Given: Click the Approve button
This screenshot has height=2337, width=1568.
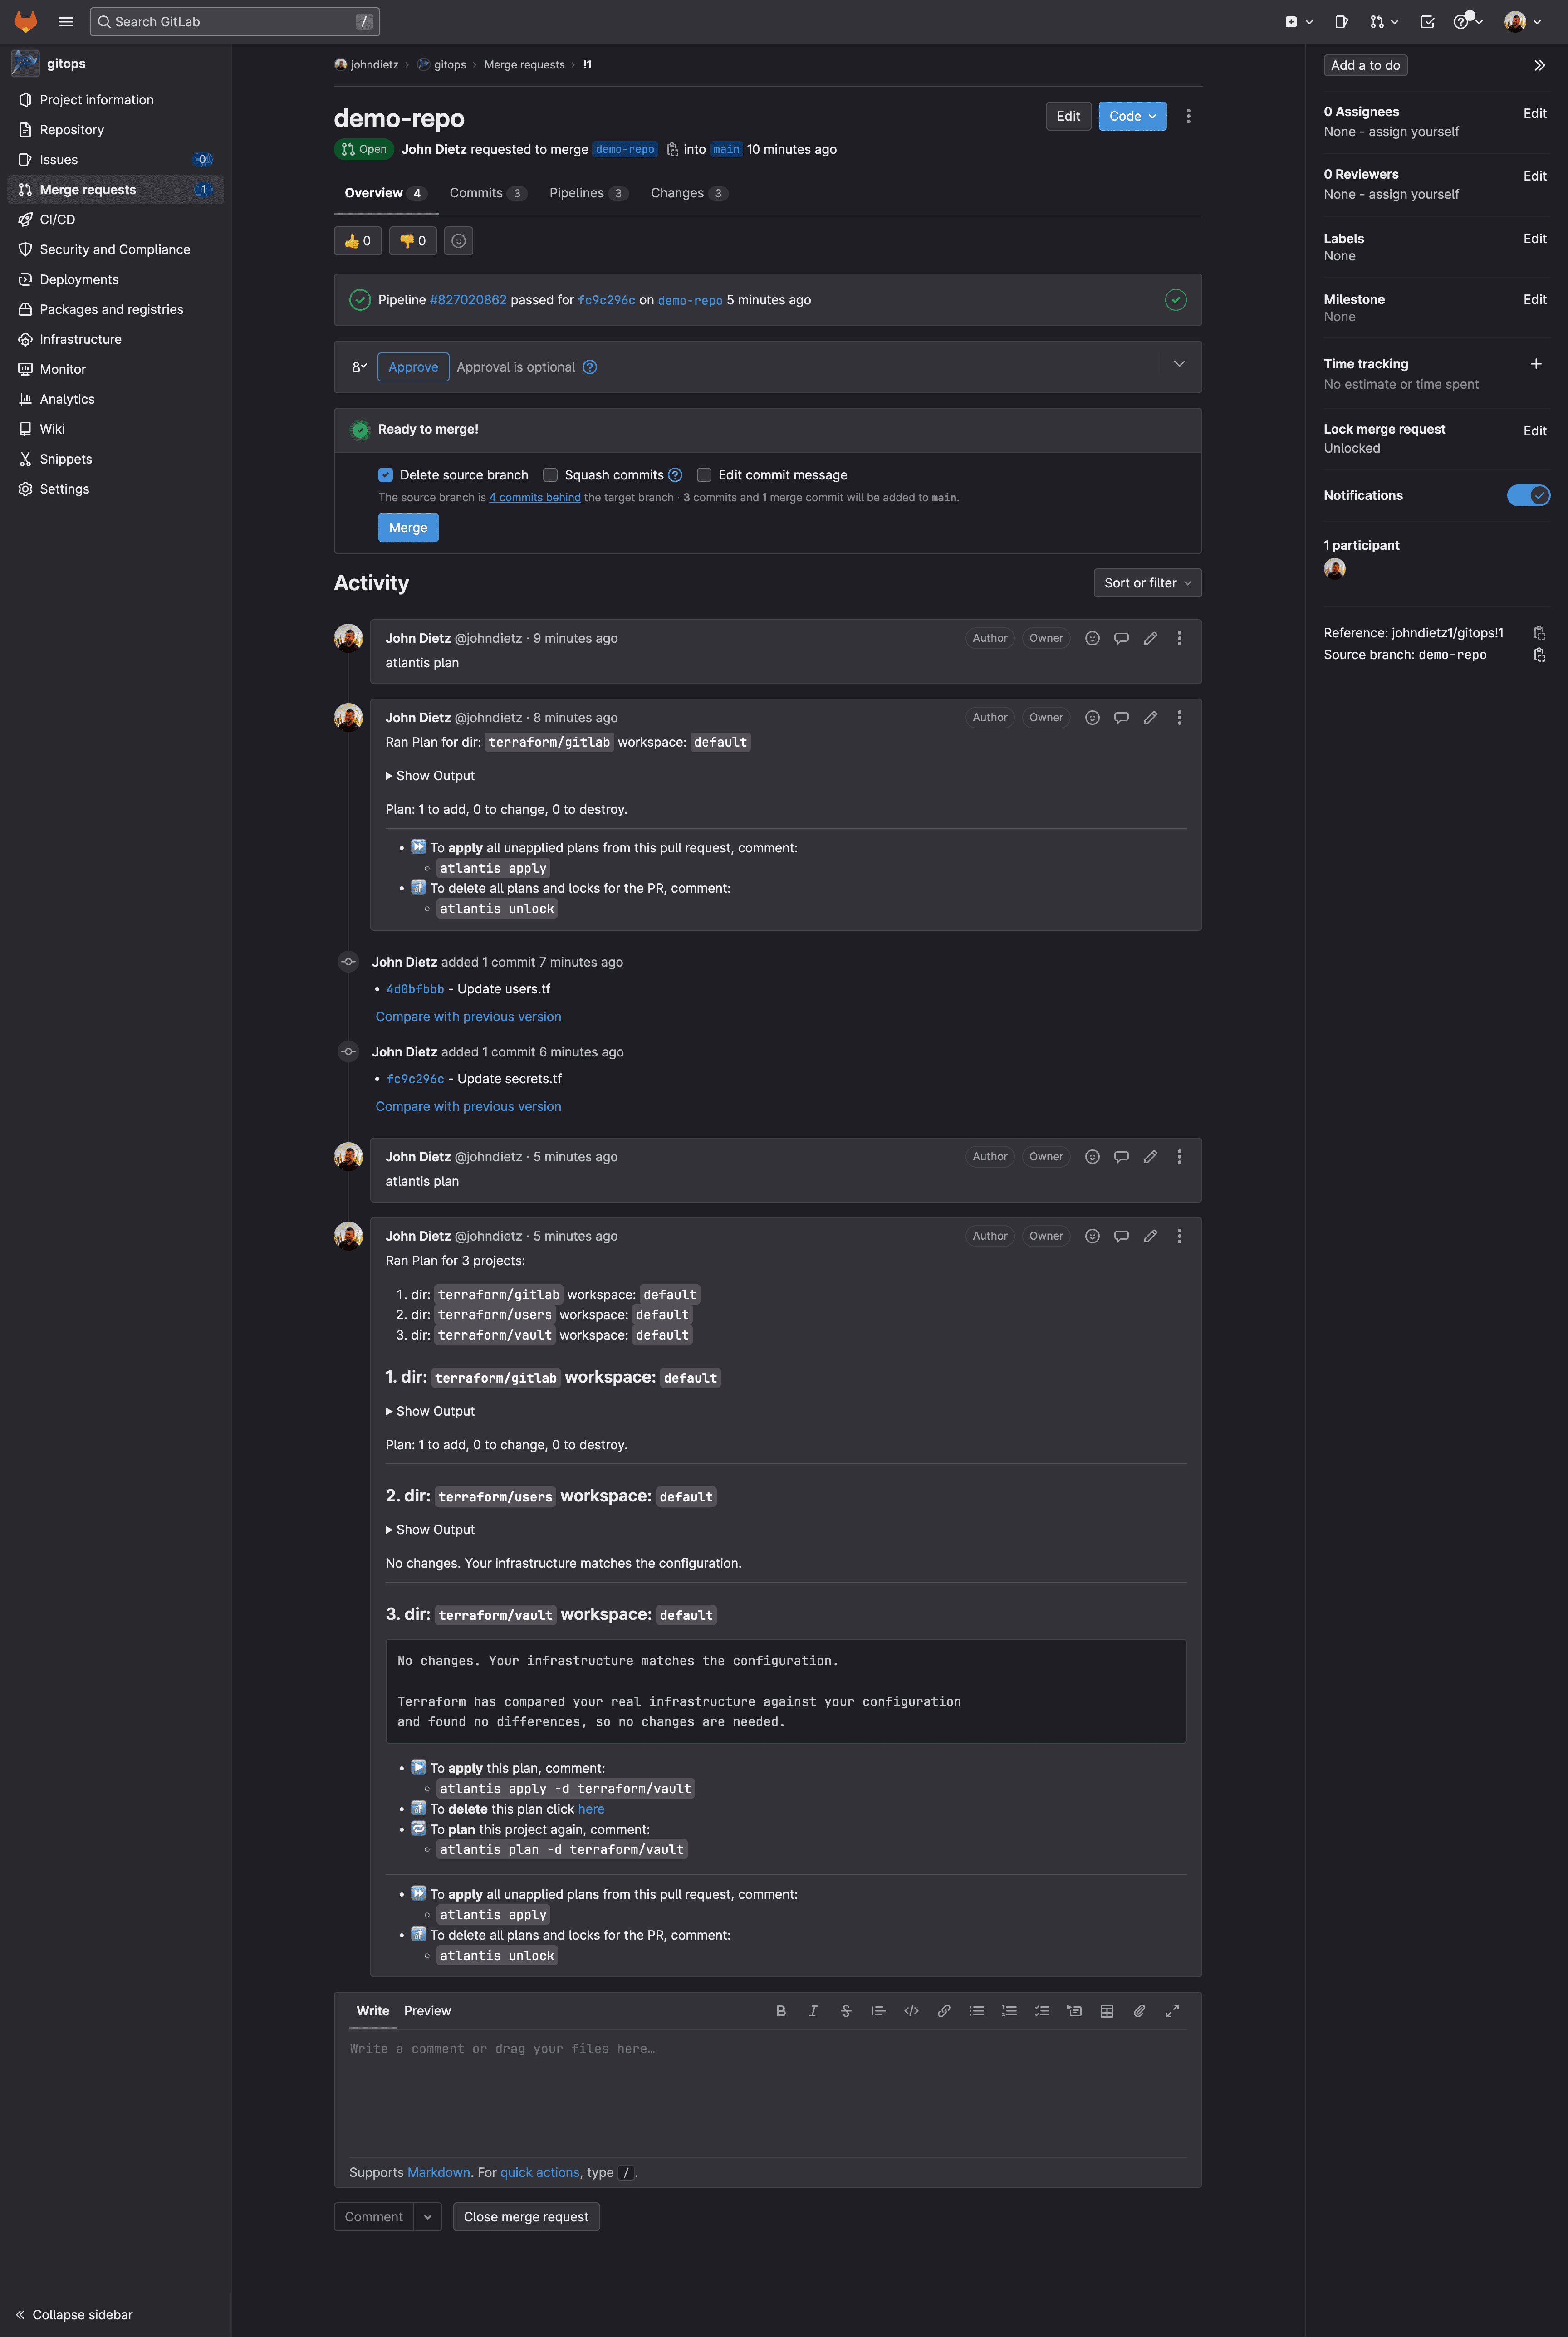Looking at the screenshot, I should [x=413, y=367].
